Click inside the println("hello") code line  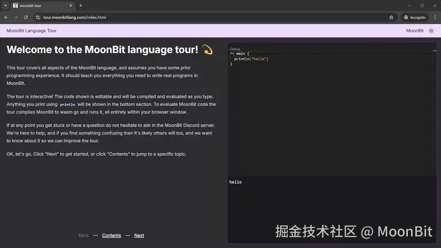coord(251,59)
